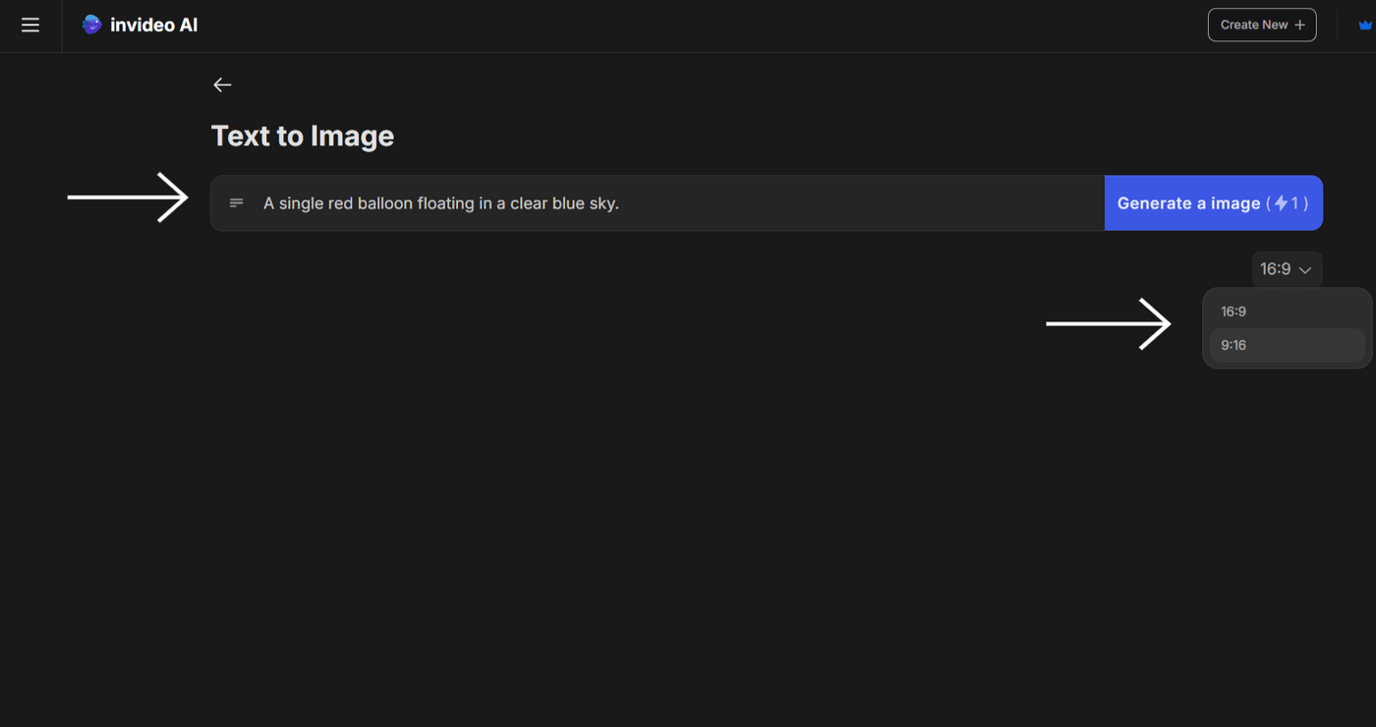Click the invideo AI logo icon
The height and width of the screenshot is (727, 1376).
point(91,25)
